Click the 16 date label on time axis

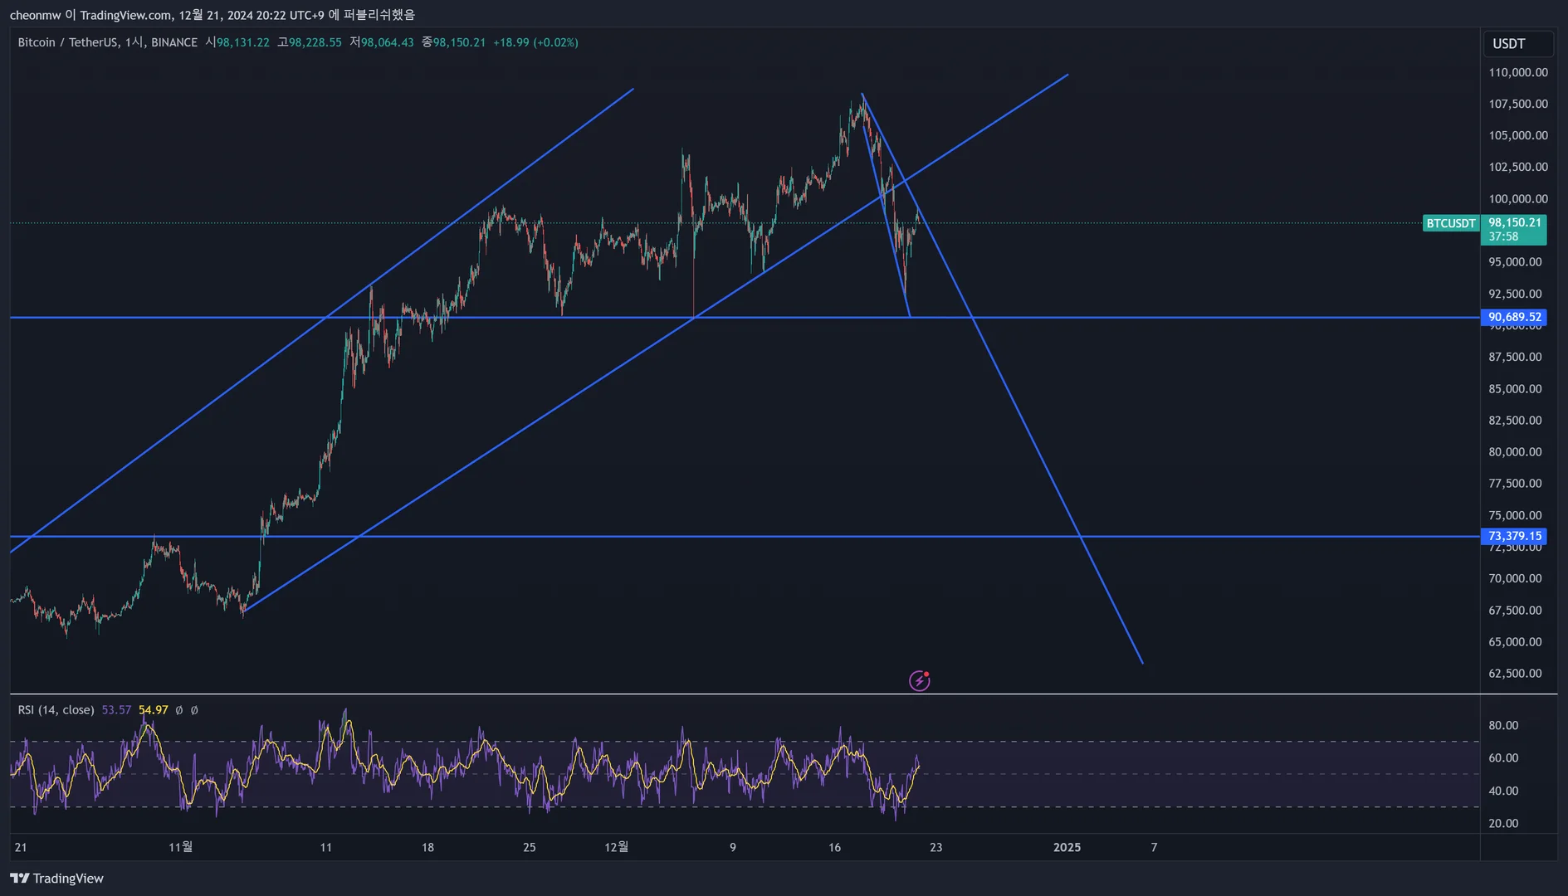834,847
